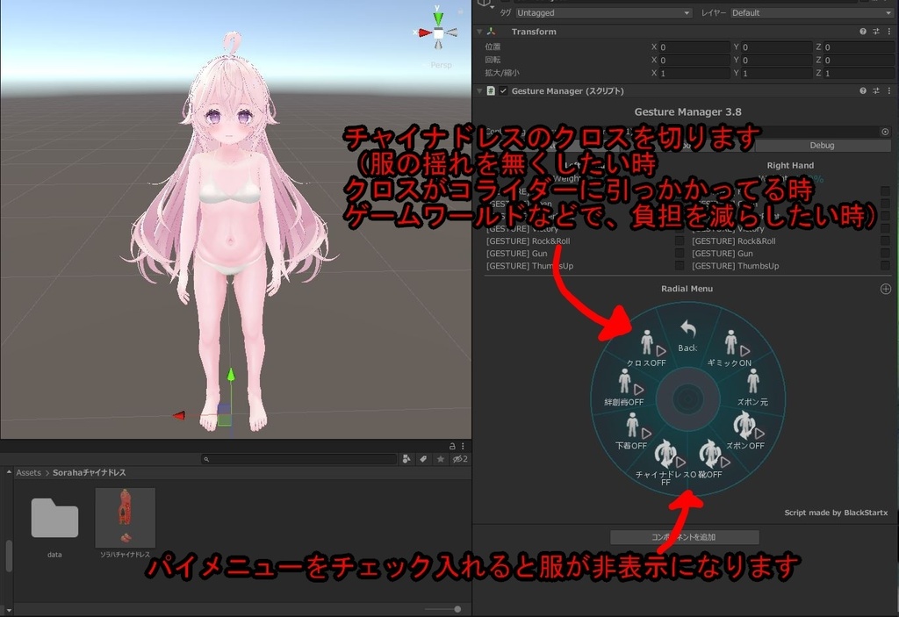Open the Untagged tag dropdown
899x617 pixels.
tap(606, 12)
